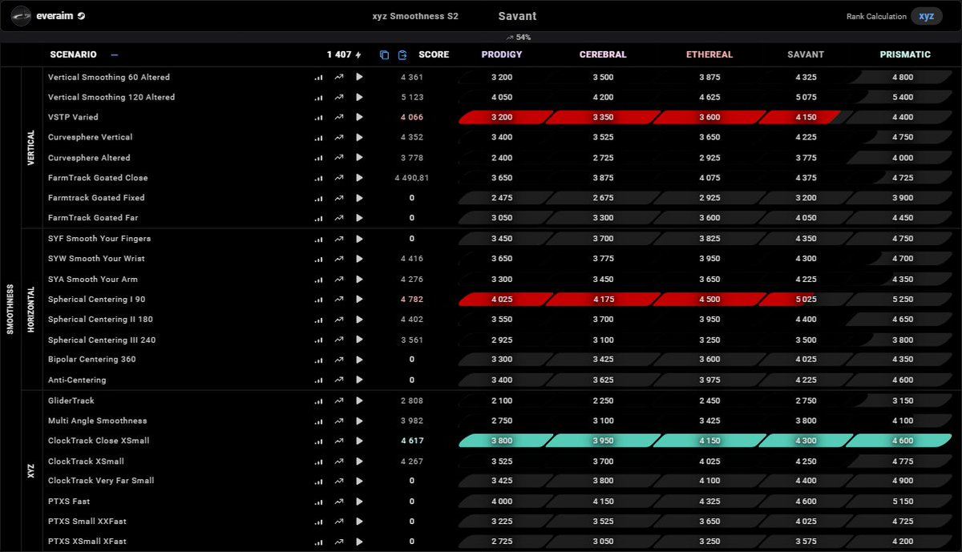The image size is (962, 552).
Task: Play the Bipolar Centering 360 scenario
Action: pos(359,360)
